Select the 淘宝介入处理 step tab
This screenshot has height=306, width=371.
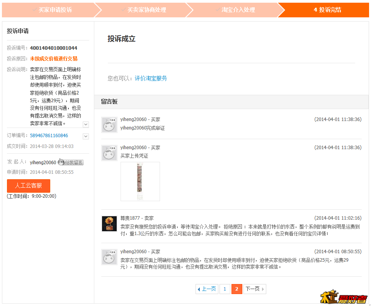pos(235,10)
